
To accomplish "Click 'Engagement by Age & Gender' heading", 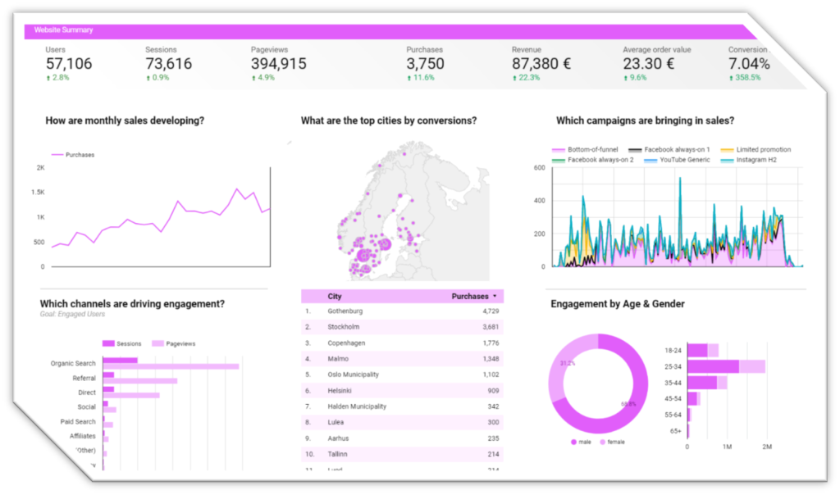I will tap(618, 304).
